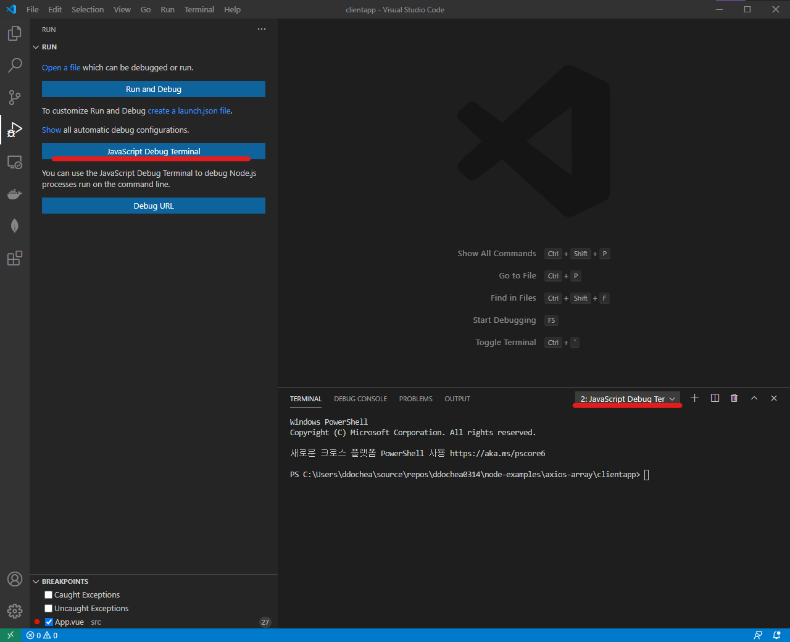Open the Search view icon
Viewport: 790px width, 642px height.
[x=15, y=65]
